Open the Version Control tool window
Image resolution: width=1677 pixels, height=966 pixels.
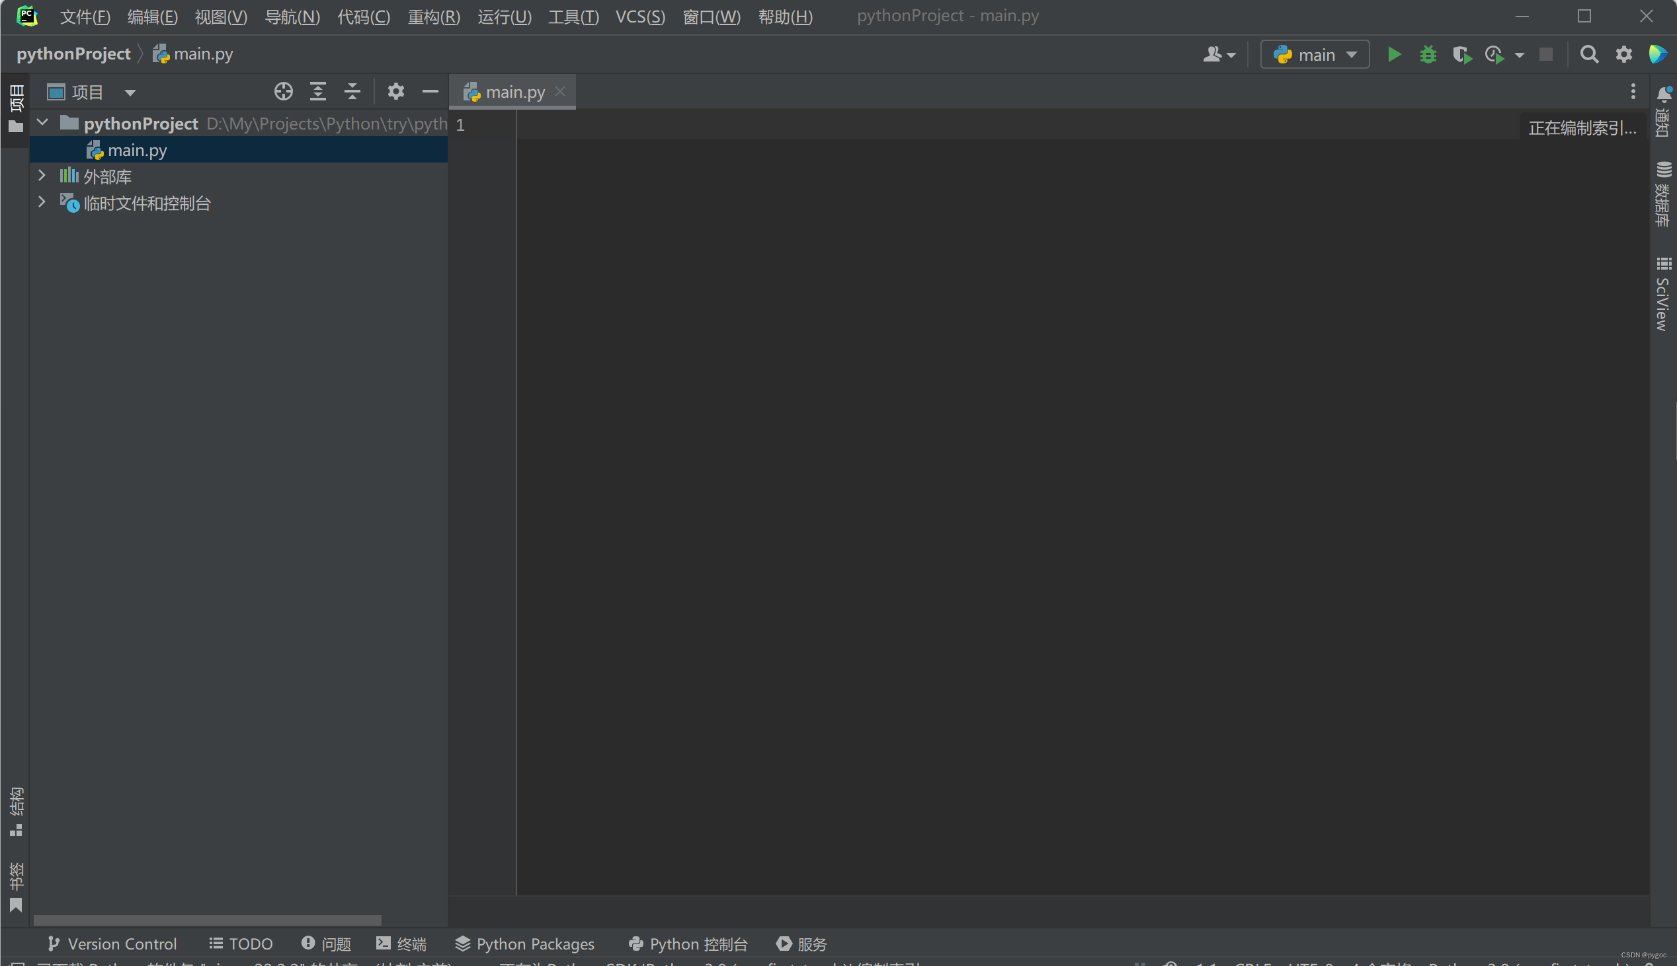(112, 943)
